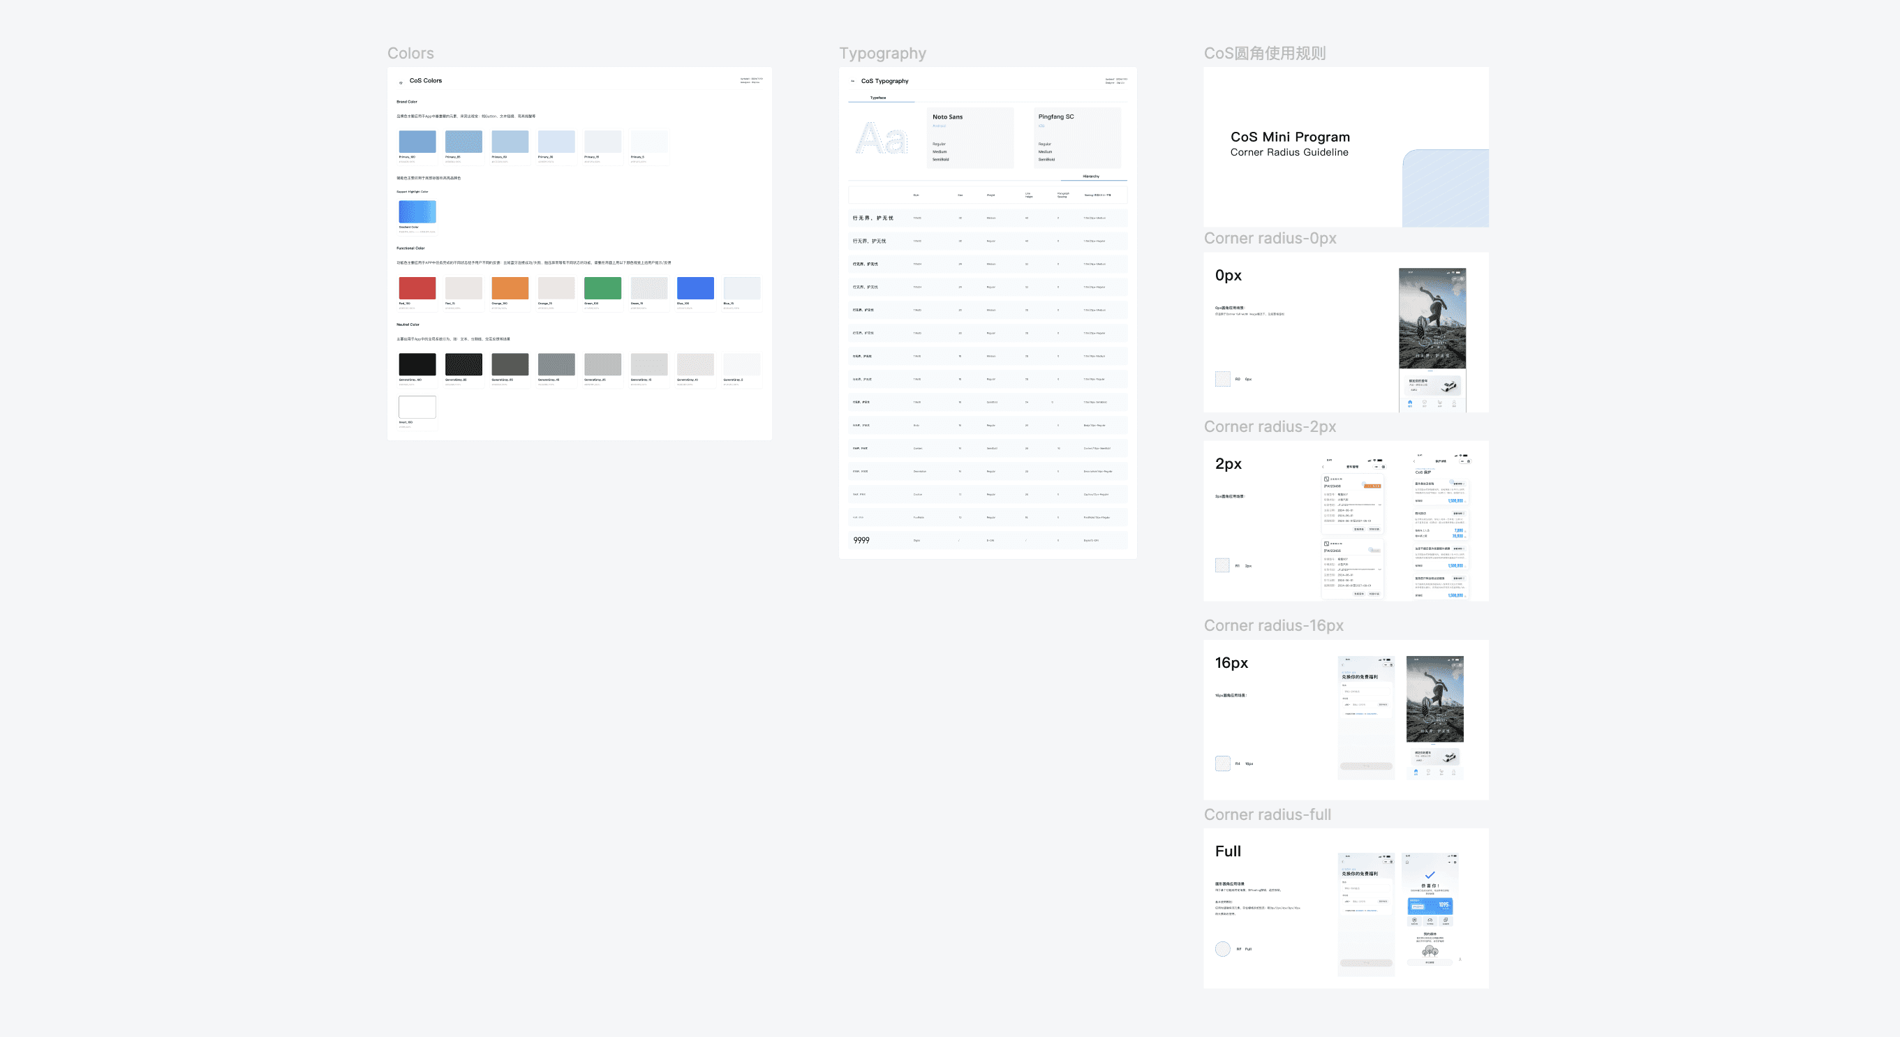Click the Hierarchy tab in Typography
The image size is (1900, 1037).
coord(1091,177)
